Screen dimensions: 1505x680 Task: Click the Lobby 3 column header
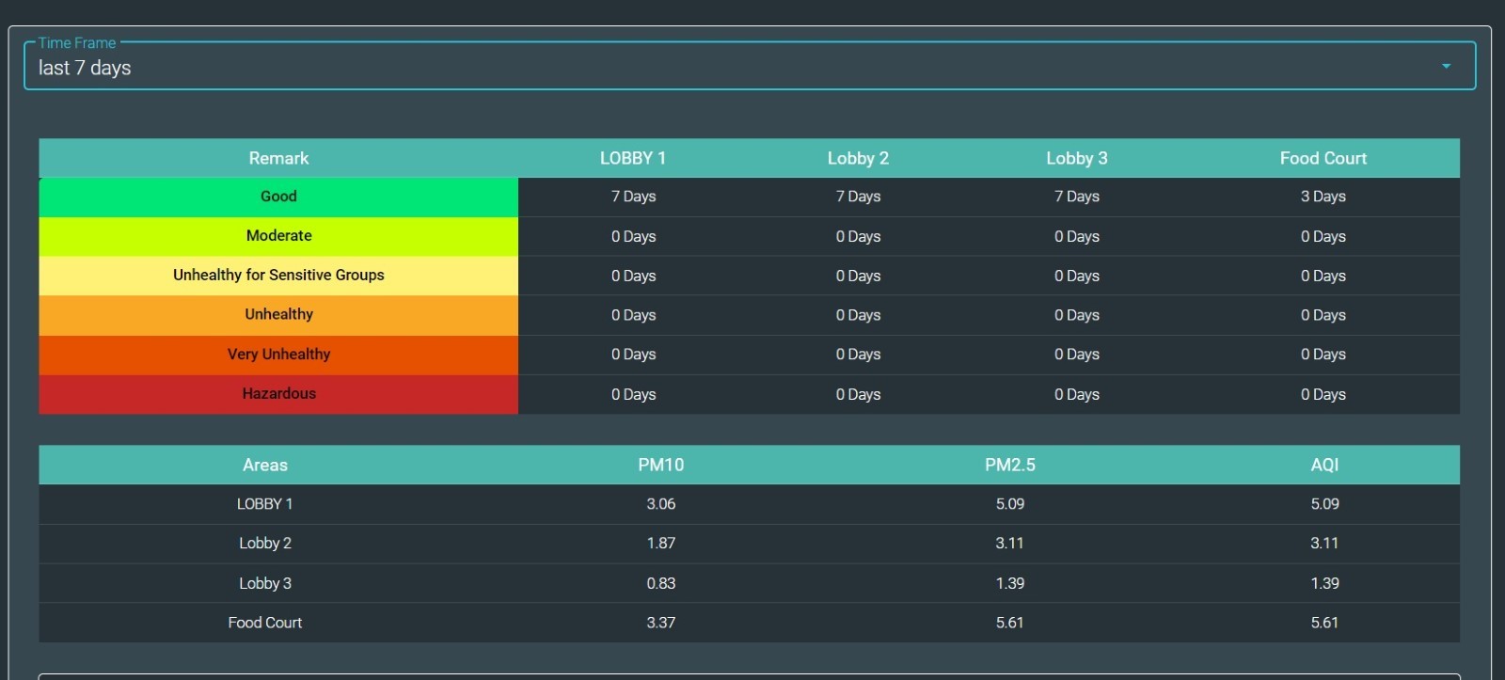pyautogui.click(x=1076, y=158)
